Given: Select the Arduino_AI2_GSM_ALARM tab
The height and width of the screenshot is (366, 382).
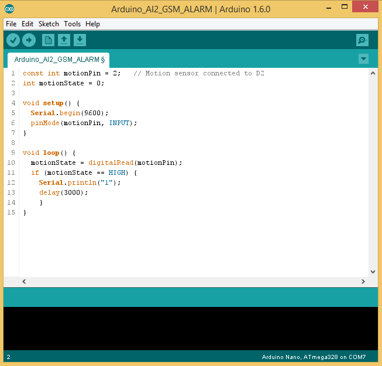Looking at the screenshot, I should [58, 60].
